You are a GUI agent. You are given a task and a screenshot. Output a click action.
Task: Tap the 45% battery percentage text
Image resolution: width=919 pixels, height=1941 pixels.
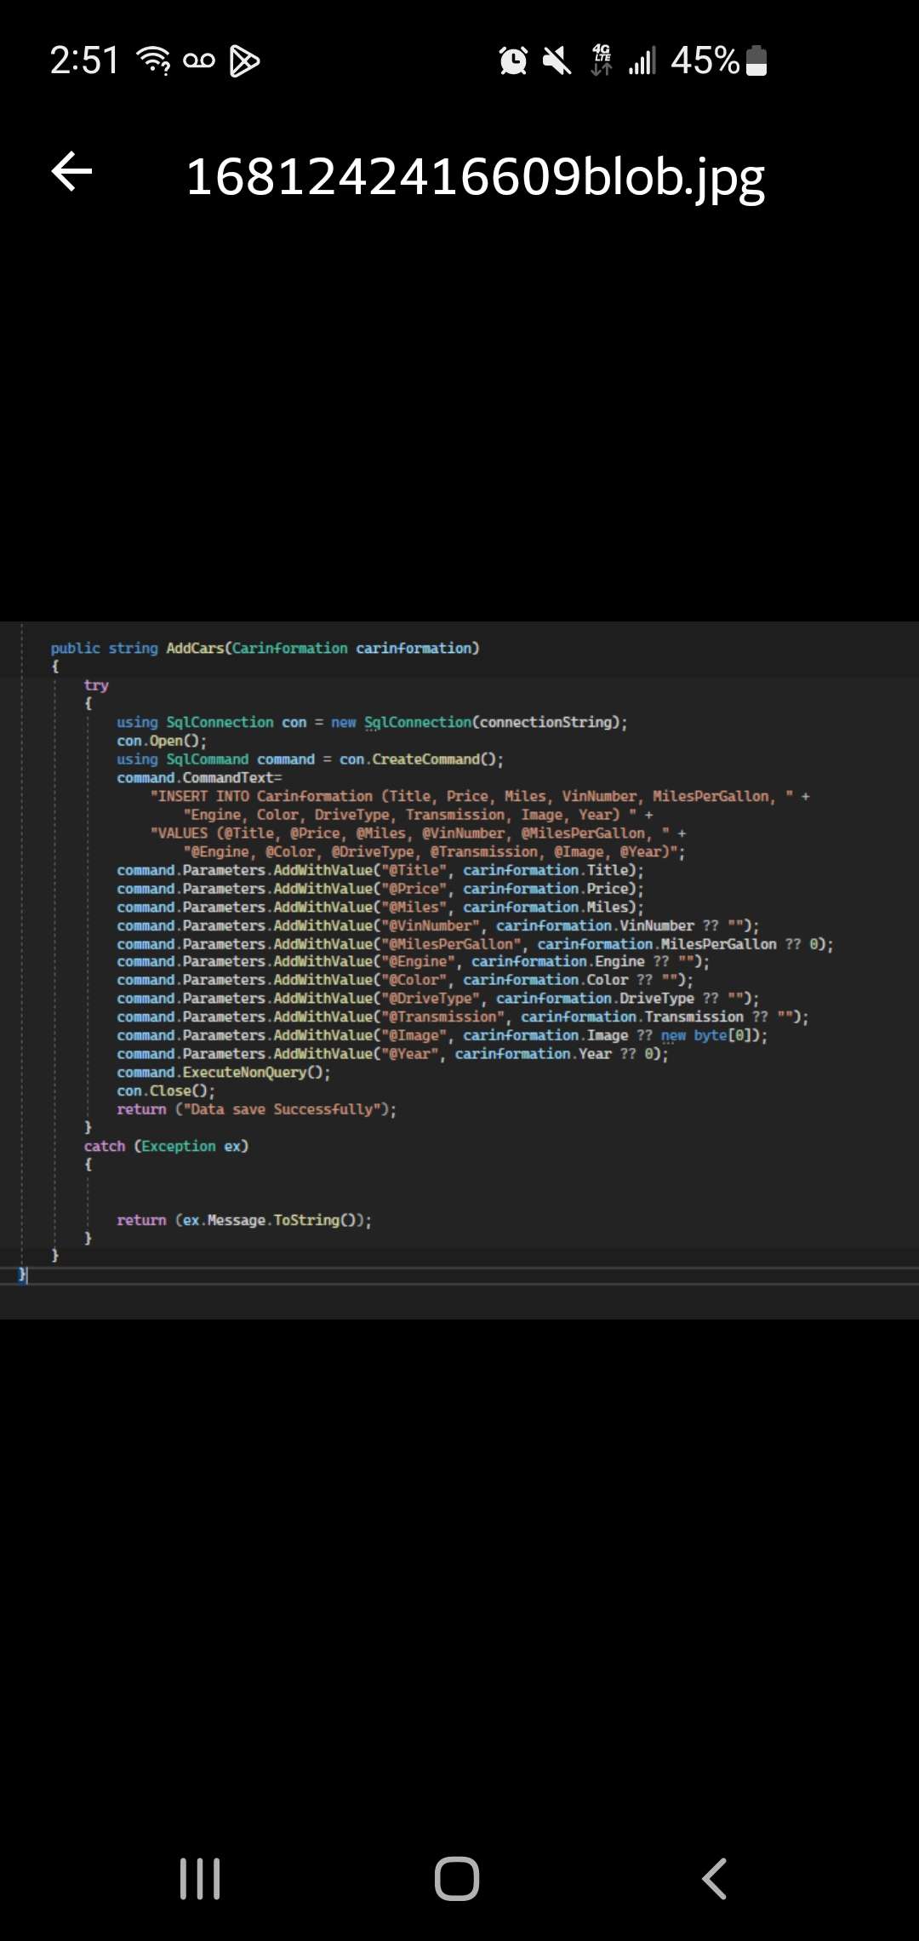[705, 60]
